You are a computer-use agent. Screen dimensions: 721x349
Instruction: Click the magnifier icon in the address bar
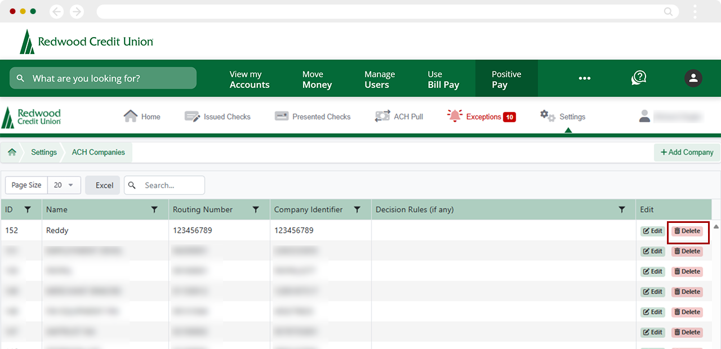coord(668,12)
